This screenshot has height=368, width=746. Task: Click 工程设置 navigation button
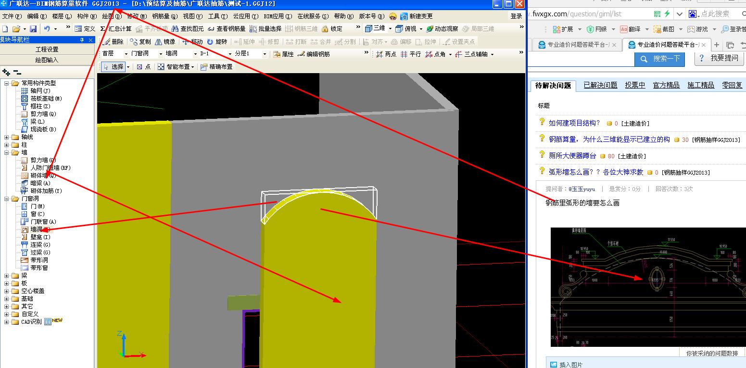point(47,50)
